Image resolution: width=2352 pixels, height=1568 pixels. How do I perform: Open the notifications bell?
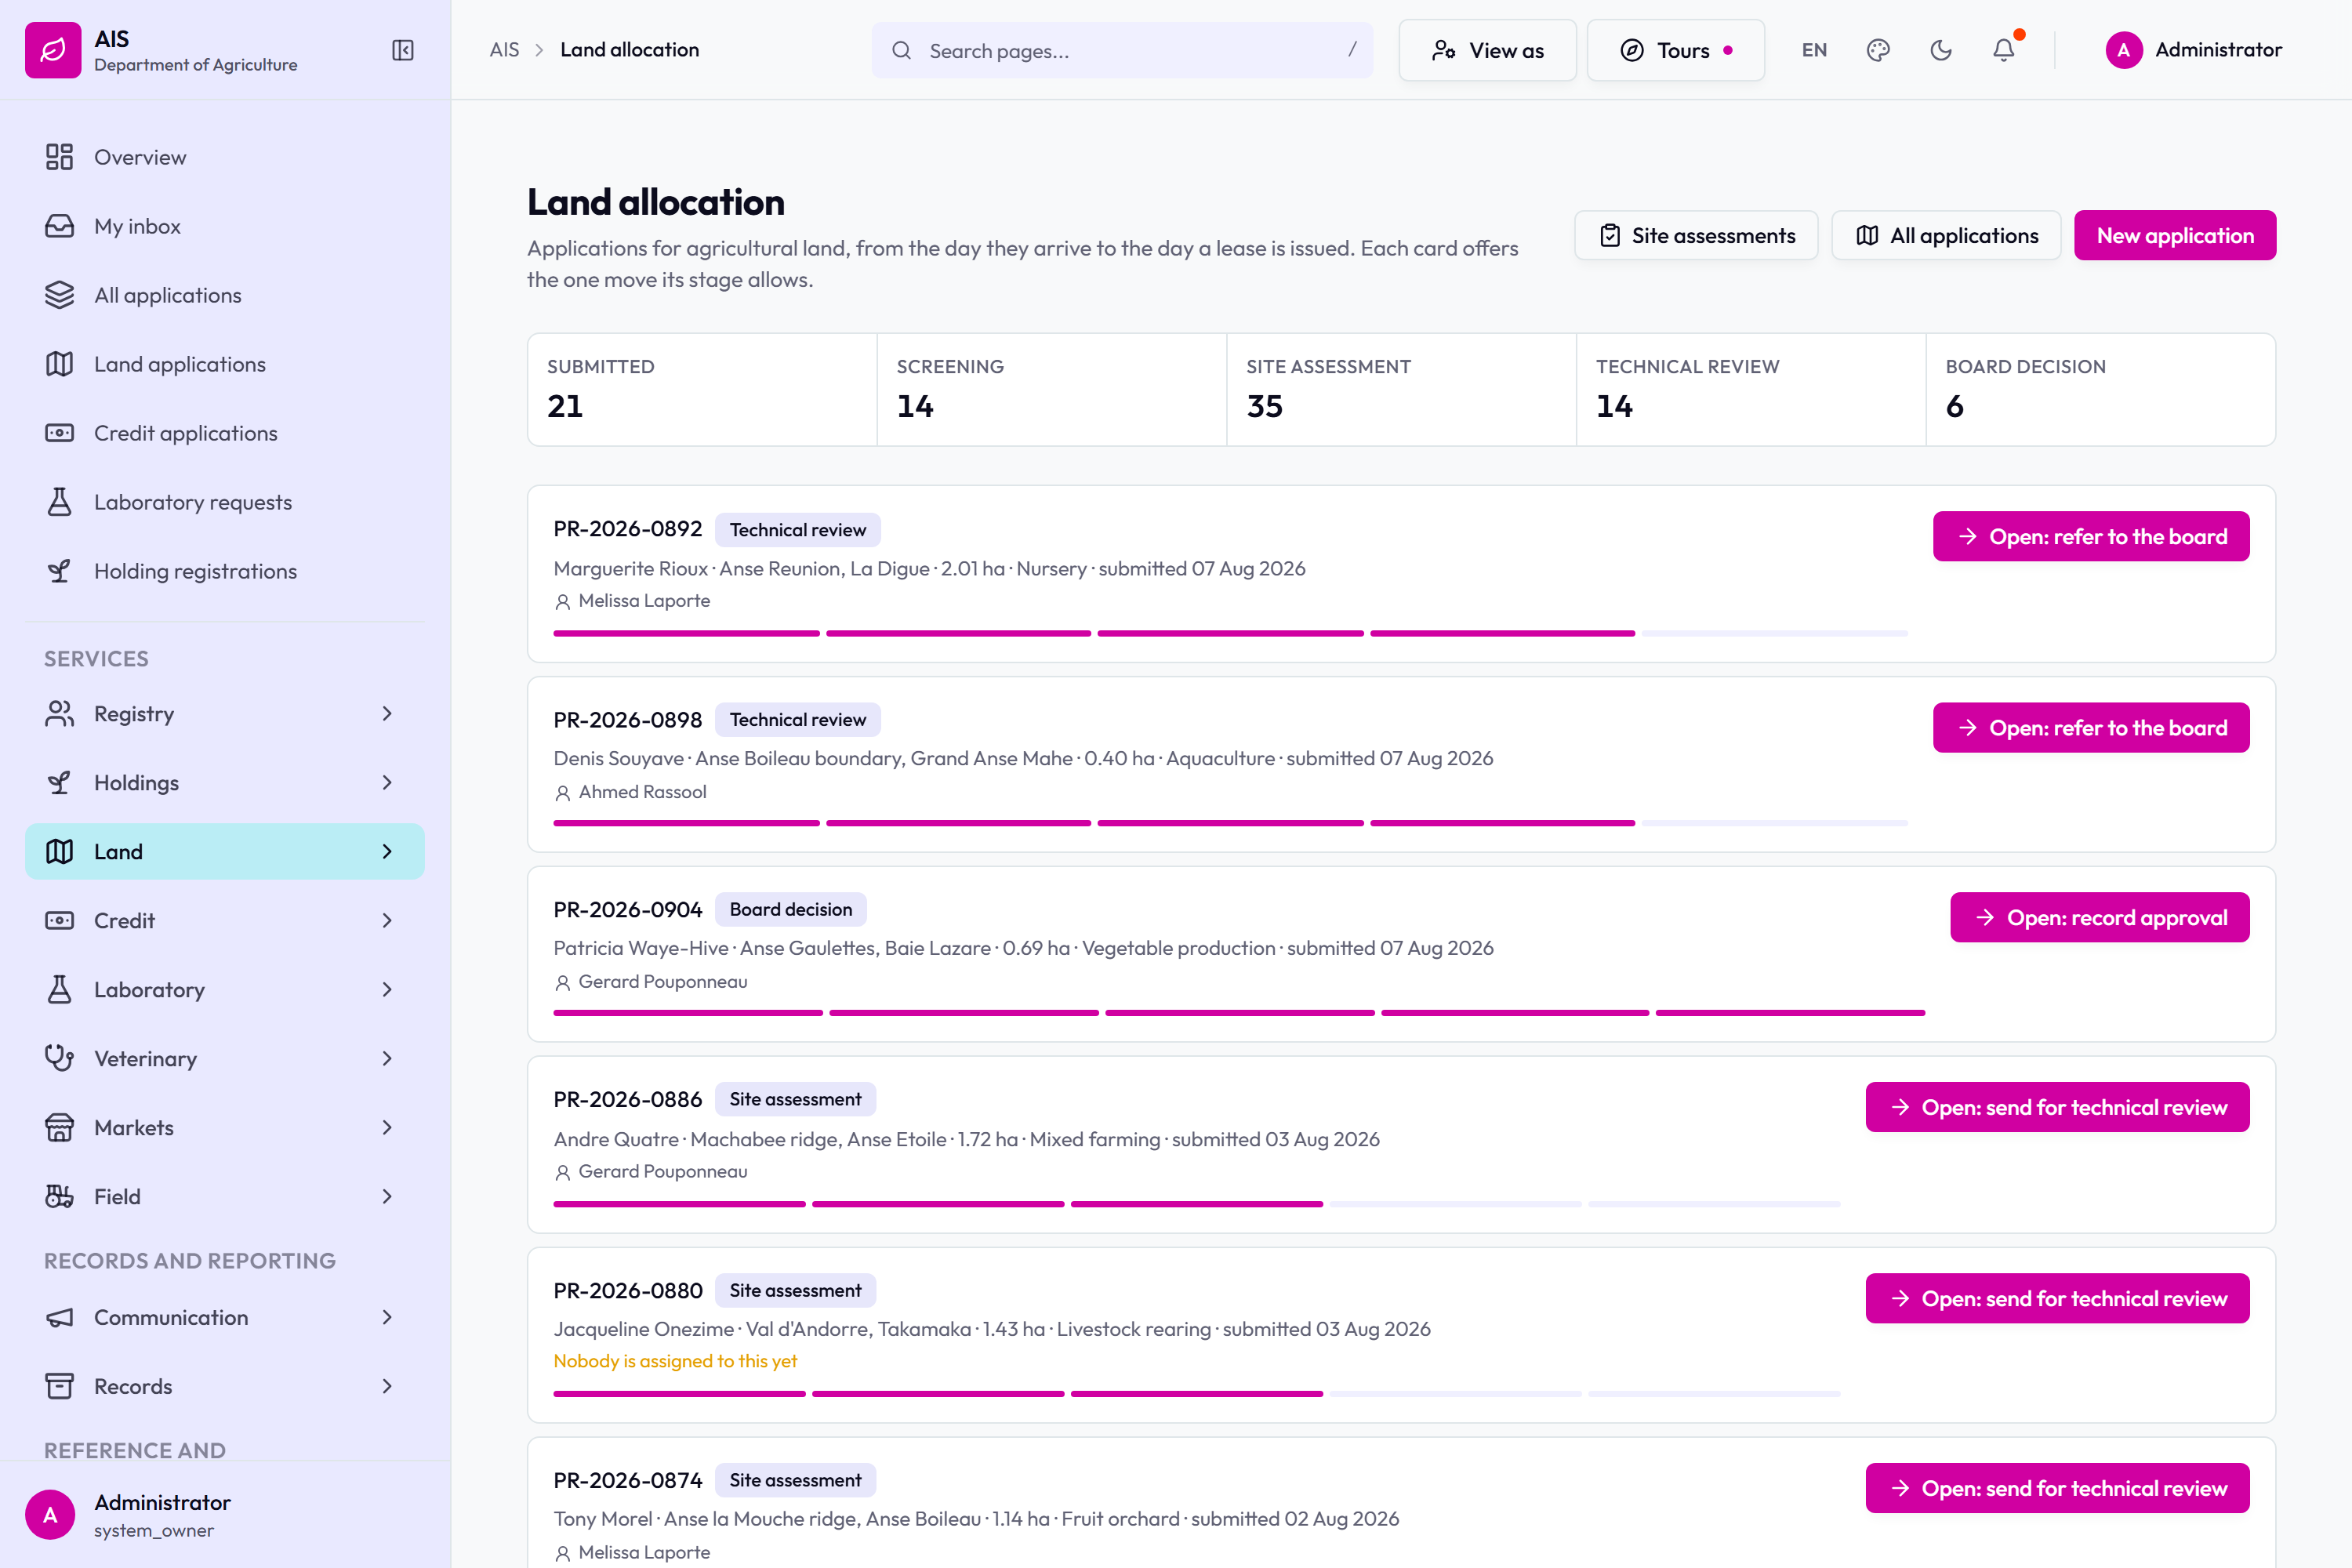(2003, 50)
